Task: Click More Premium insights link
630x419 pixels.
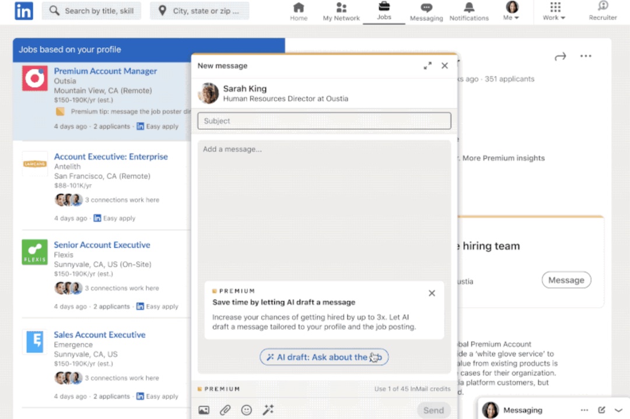Action: click(503, 158)
